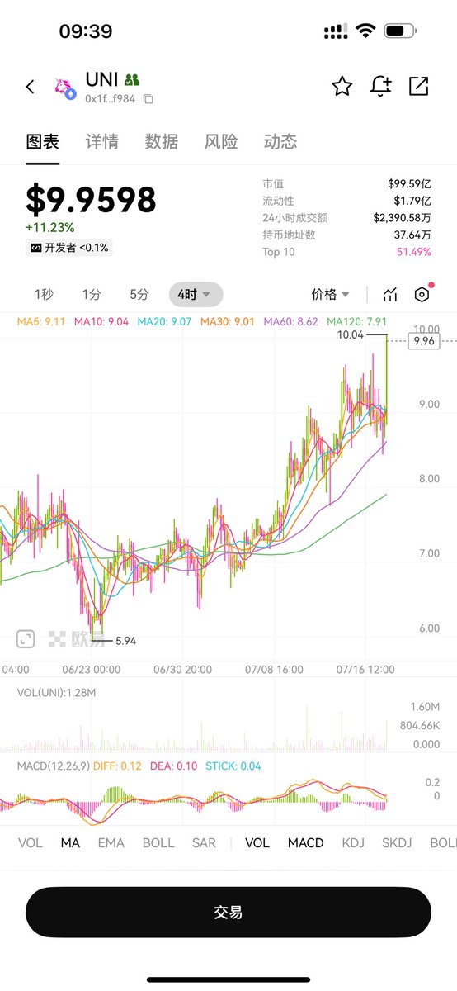Tap the MA30: 9.01 label
The height and width of the screenshot is (991, 457).
point(227,321)
